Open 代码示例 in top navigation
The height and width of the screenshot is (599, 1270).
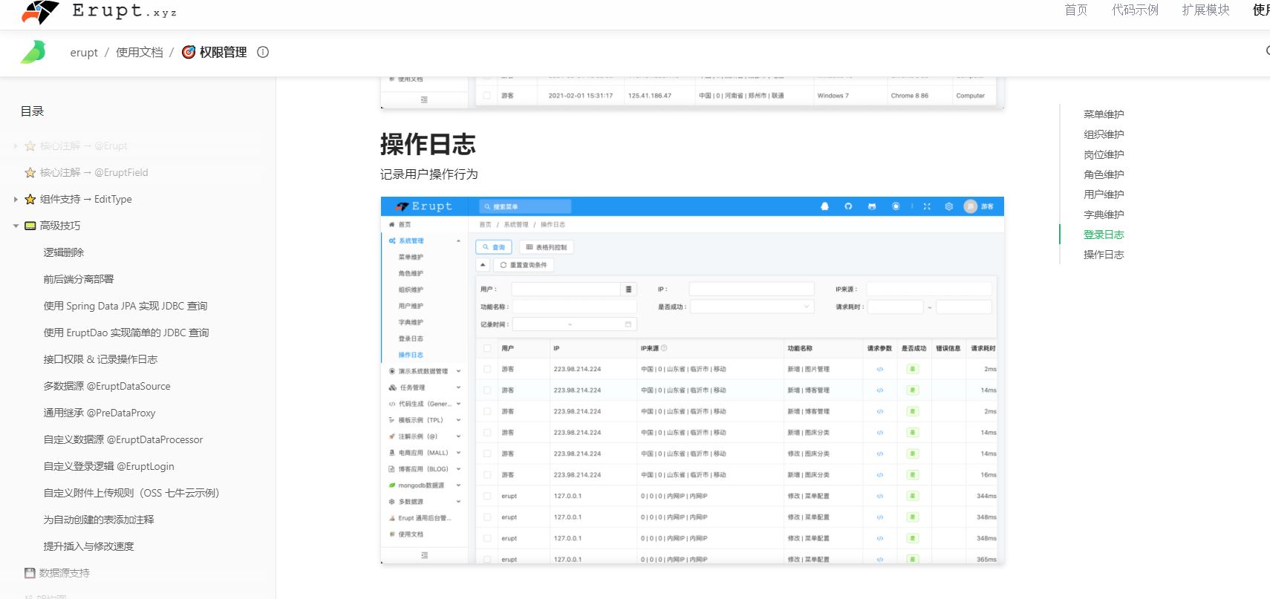point(1134,10)
